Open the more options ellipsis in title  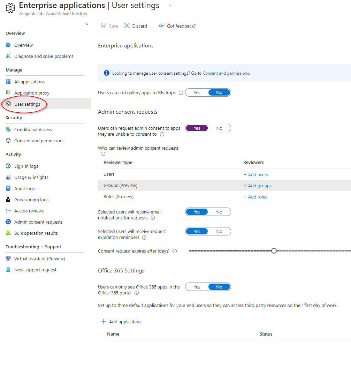(170, 5)
